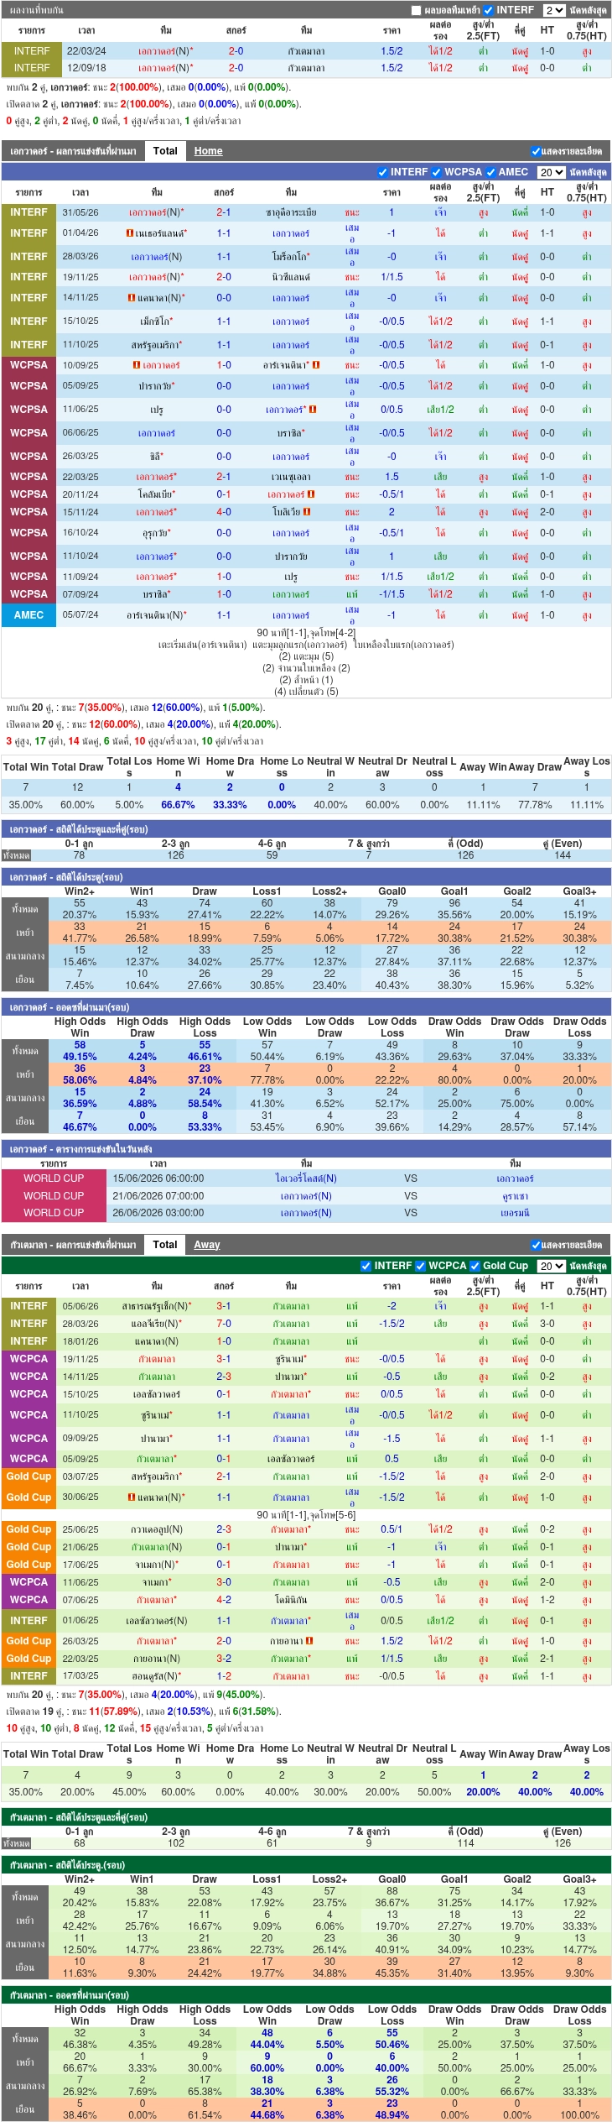This screenshot has width=612, height=2127.
Task: Click red card icon beside อาร์เจนตินา on 10/09/25
Action: [x=316, y=365]
